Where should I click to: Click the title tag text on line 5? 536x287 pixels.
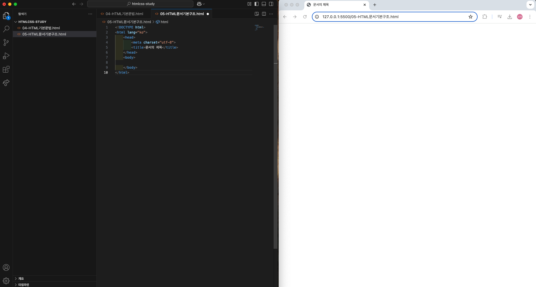pyautogui.click(x=153, y=47)
